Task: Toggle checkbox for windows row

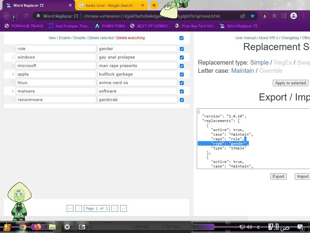Action: 182,57
